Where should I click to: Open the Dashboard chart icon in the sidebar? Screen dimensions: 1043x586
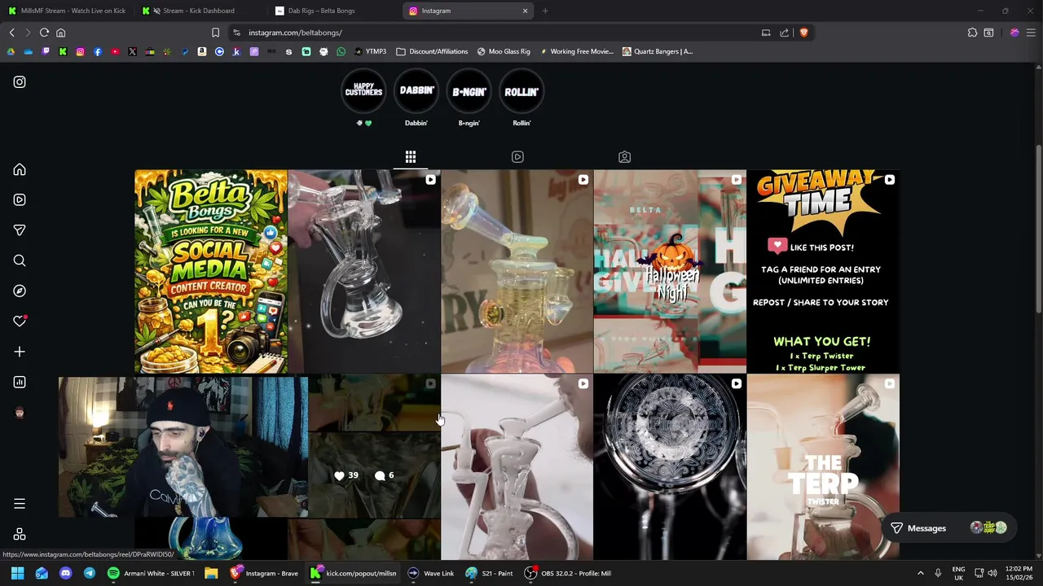click(x=20, y=382)
